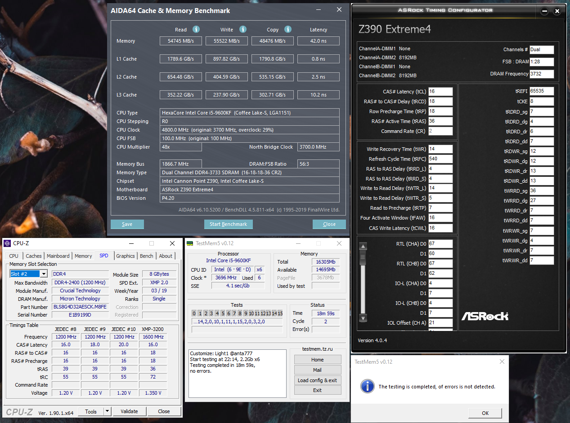The width and height of the screenshot is (570, 423).
Task: Select the Bench tab in CPU-Z
Action: point(147,256)
